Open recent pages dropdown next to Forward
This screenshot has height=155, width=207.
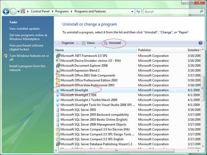coord(18,12)
